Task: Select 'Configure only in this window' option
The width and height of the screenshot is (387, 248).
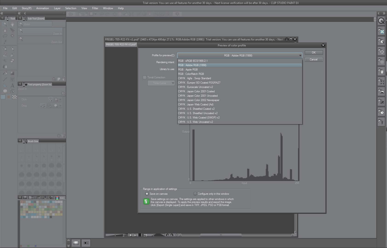Action: tap(196, 194)
